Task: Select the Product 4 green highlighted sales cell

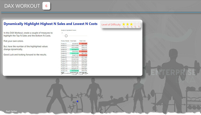Action: tap(74, 49)
